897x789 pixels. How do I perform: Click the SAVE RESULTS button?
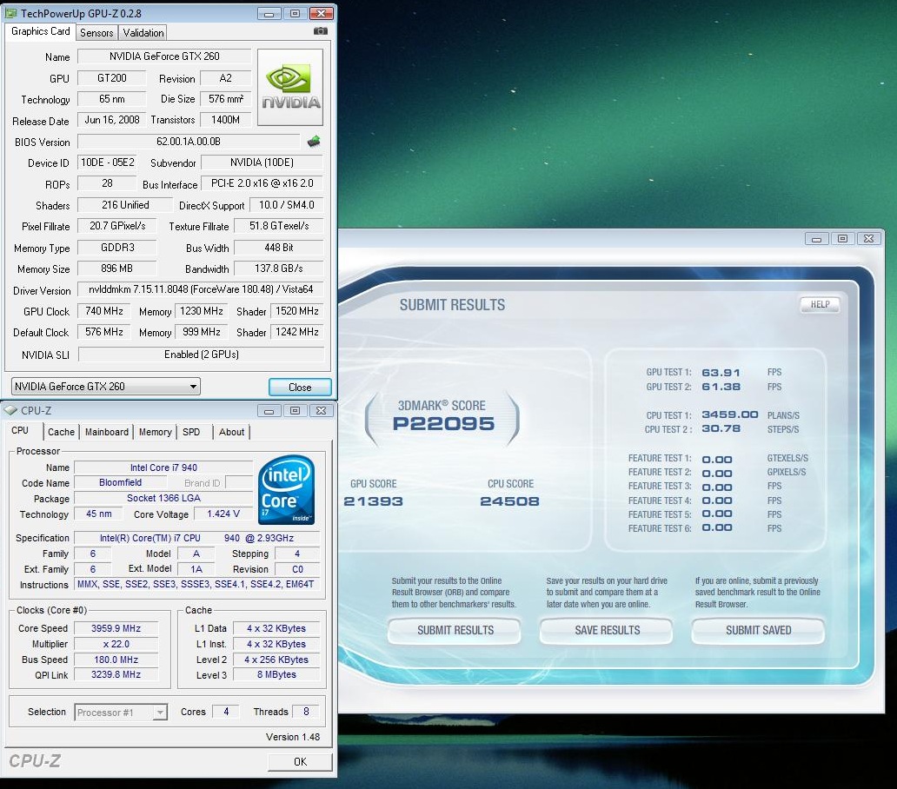click(x=607, y=630)
